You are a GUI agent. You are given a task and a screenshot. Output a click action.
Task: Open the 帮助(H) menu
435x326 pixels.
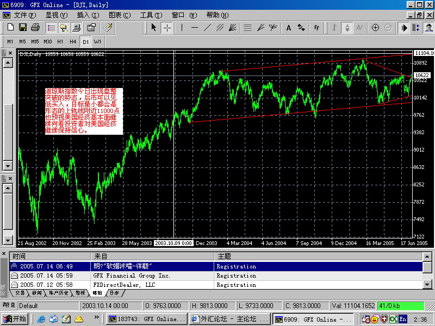click(x=217, y=15)
